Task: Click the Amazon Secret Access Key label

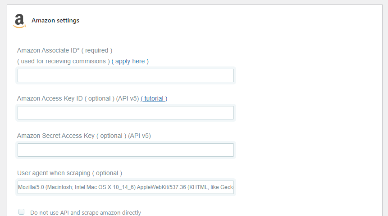Action: tap(56, 136)
